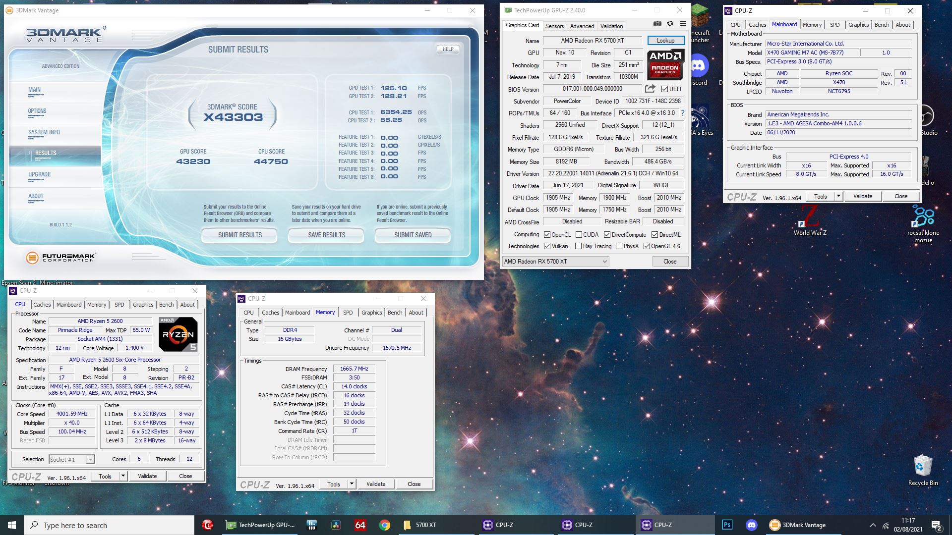Viewport: 952px width, 535px height.
Task: Open the taskbar clock showing 11:17
Action: coord(908,525)
